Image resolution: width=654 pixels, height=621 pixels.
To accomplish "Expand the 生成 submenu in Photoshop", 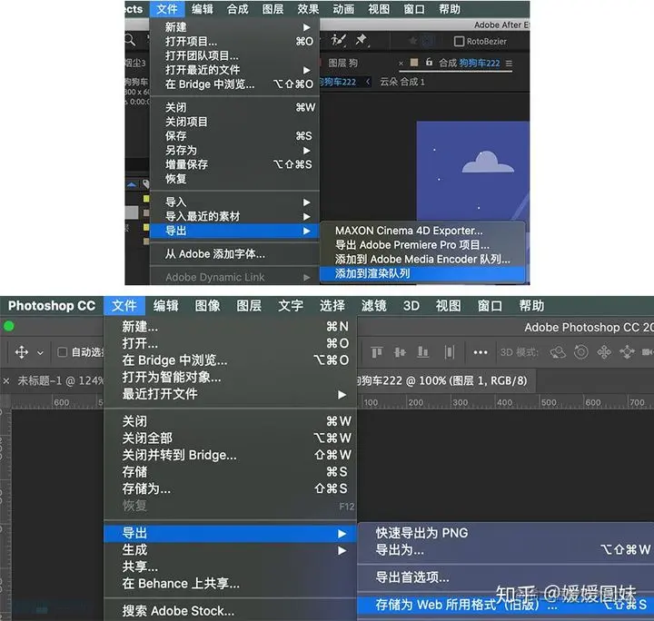I will click(342, 550).
